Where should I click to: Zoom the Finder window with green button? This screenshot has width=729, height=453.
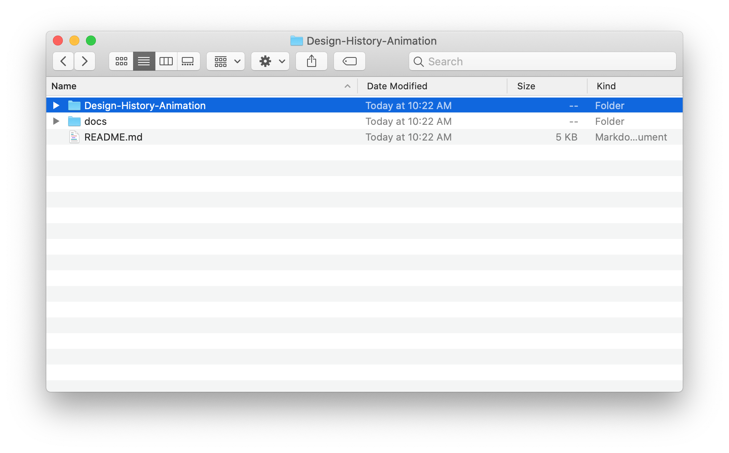pyautogui.click(x=91, y=41)
